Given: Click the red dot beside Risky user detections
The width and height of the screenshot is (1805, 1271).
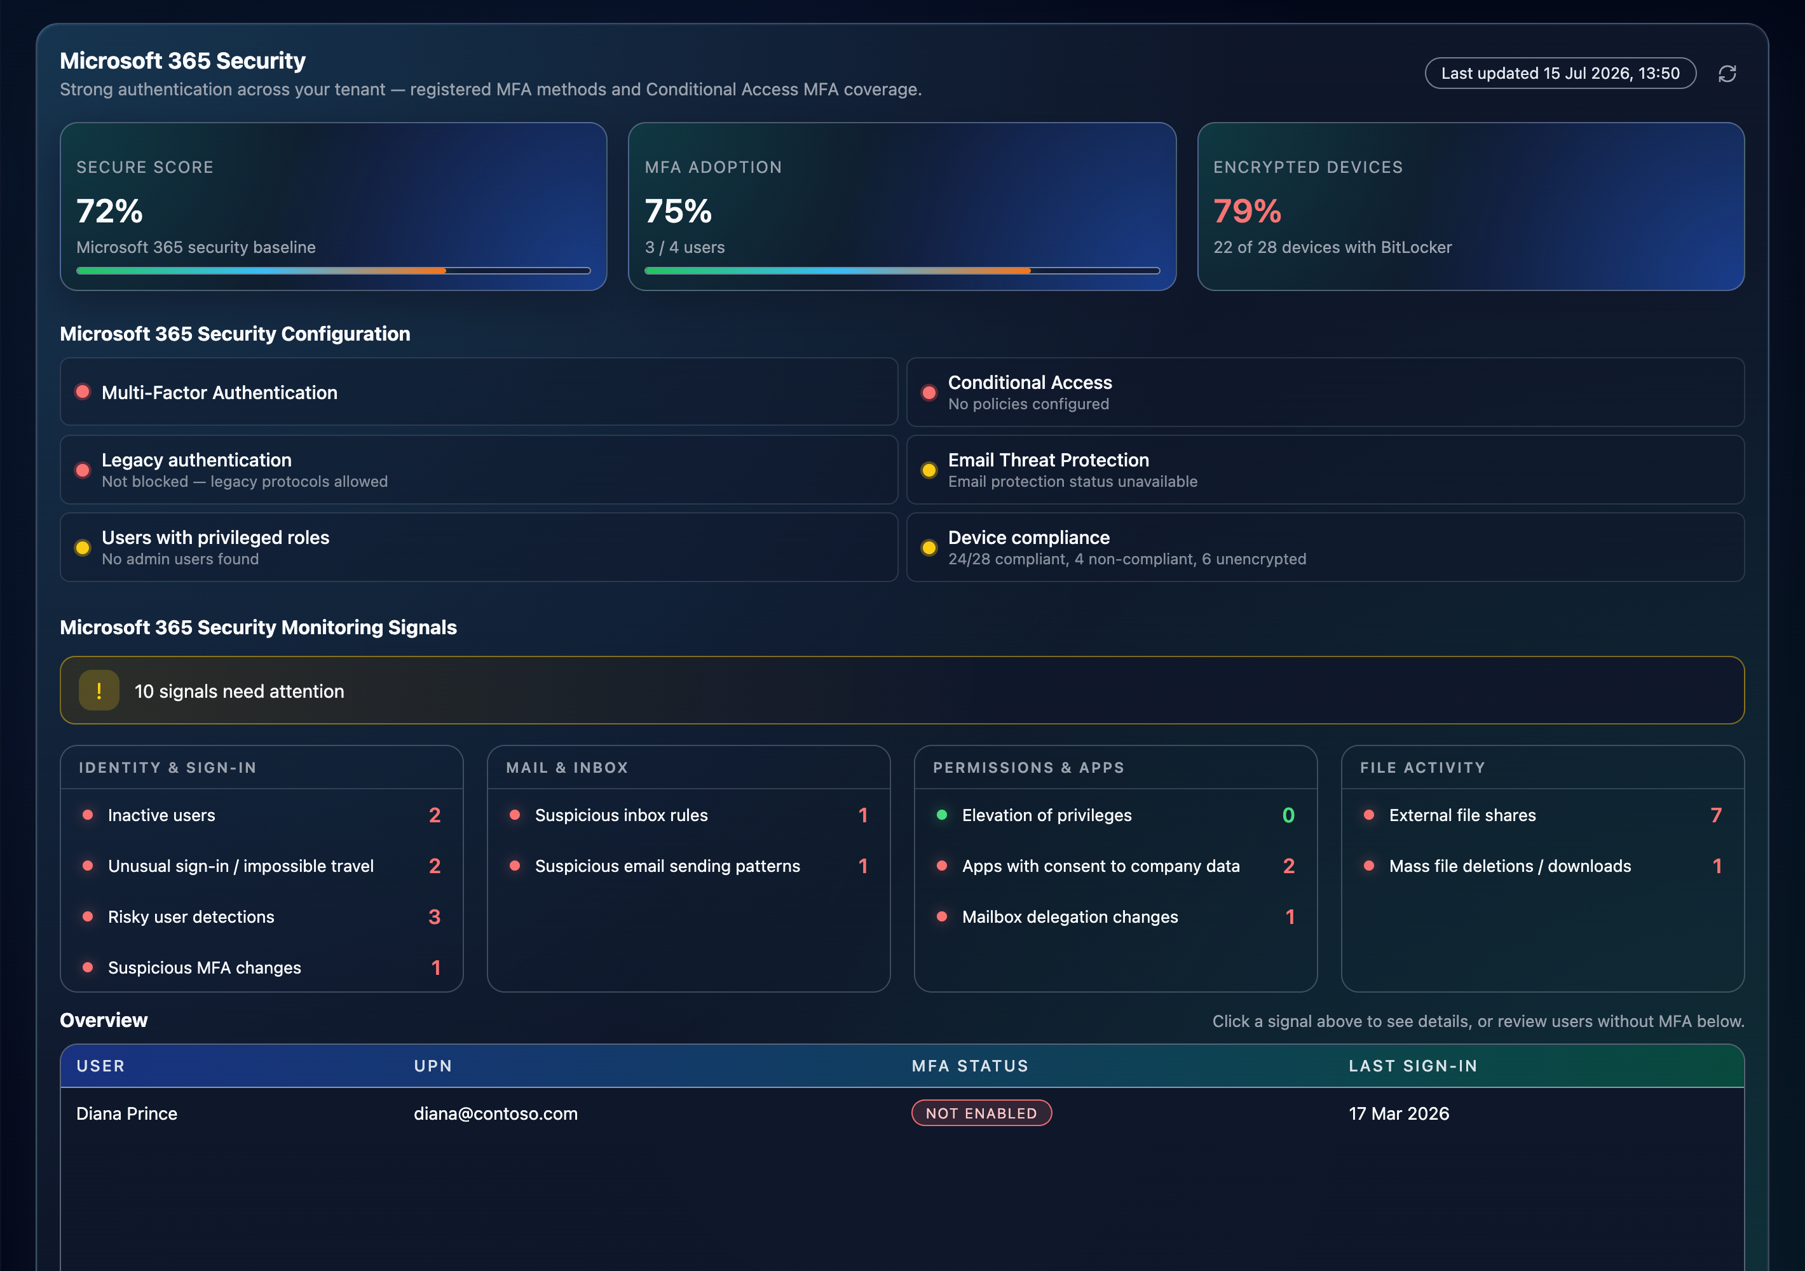Looking at the screenshot, I should point(88,916).
